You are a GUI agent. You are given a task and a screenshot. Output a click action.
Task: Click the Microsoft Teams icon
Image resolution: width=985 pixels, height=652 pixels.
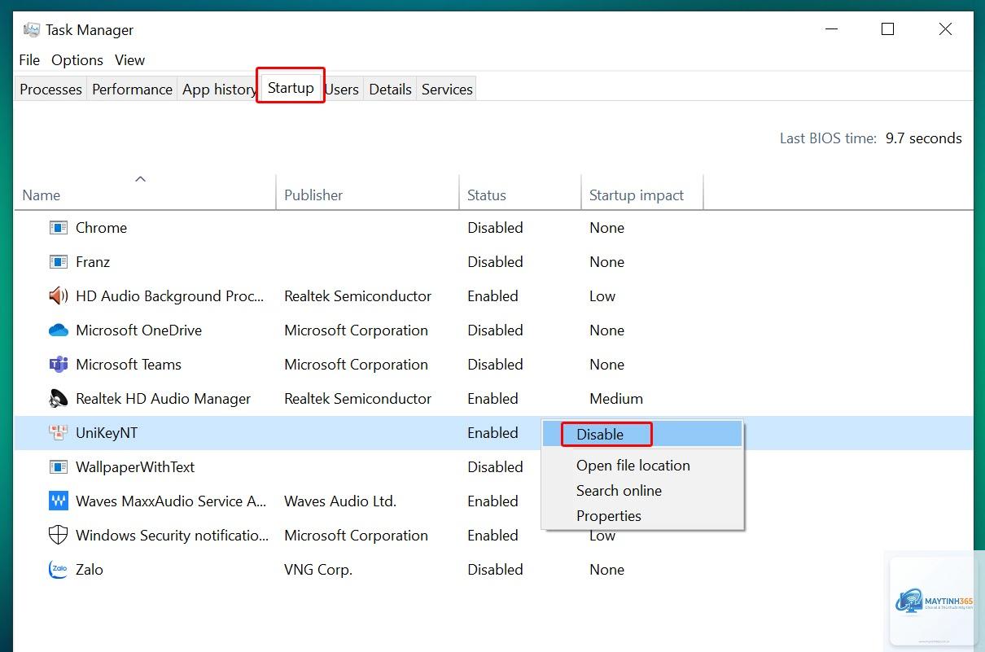(58, 365)
